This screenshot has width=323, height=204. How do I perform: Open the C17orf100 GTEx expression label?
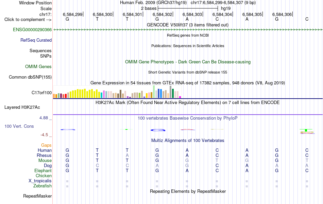41,93
